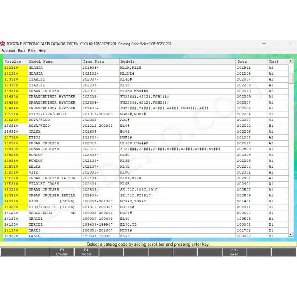Image resolution: width=297 pixels, height=297 pixels.
Task: Select catalog code 134310
Action: coord(15,91)
